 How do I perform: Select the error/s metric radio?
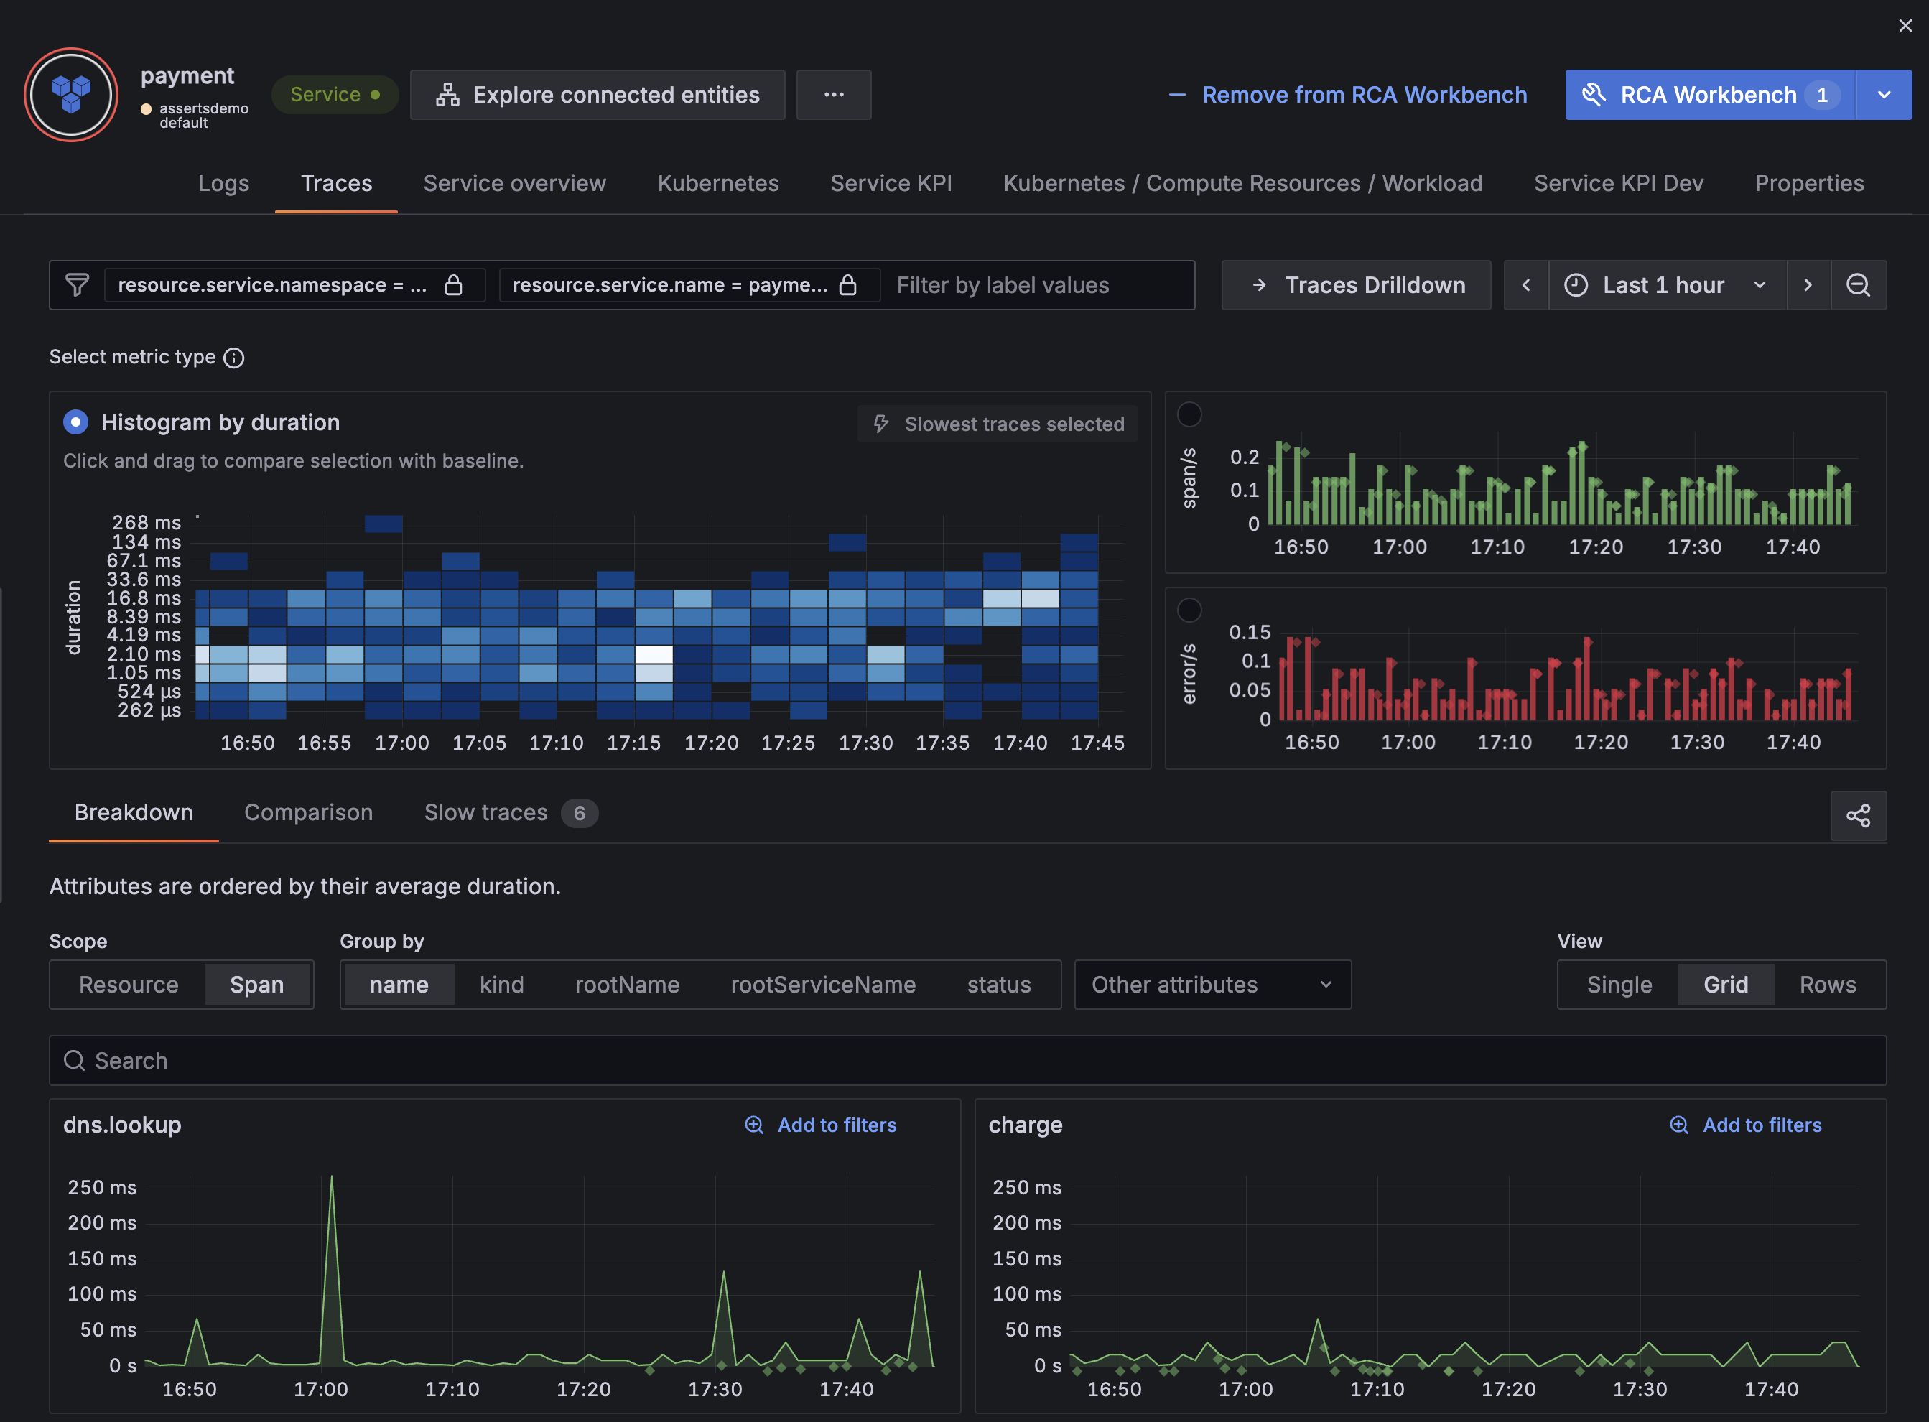click(x=1189, y=610)
